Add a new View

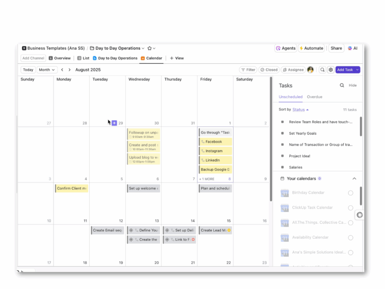coord(177,58)
